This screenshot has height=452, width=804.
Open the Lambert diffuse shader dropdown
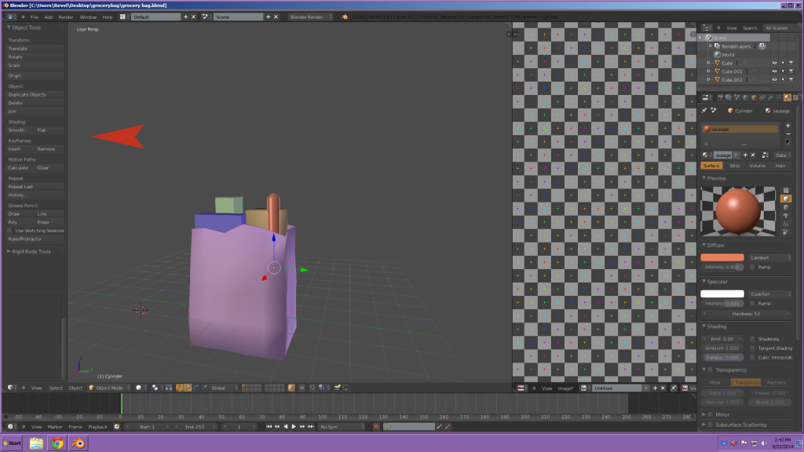(769, 257)
